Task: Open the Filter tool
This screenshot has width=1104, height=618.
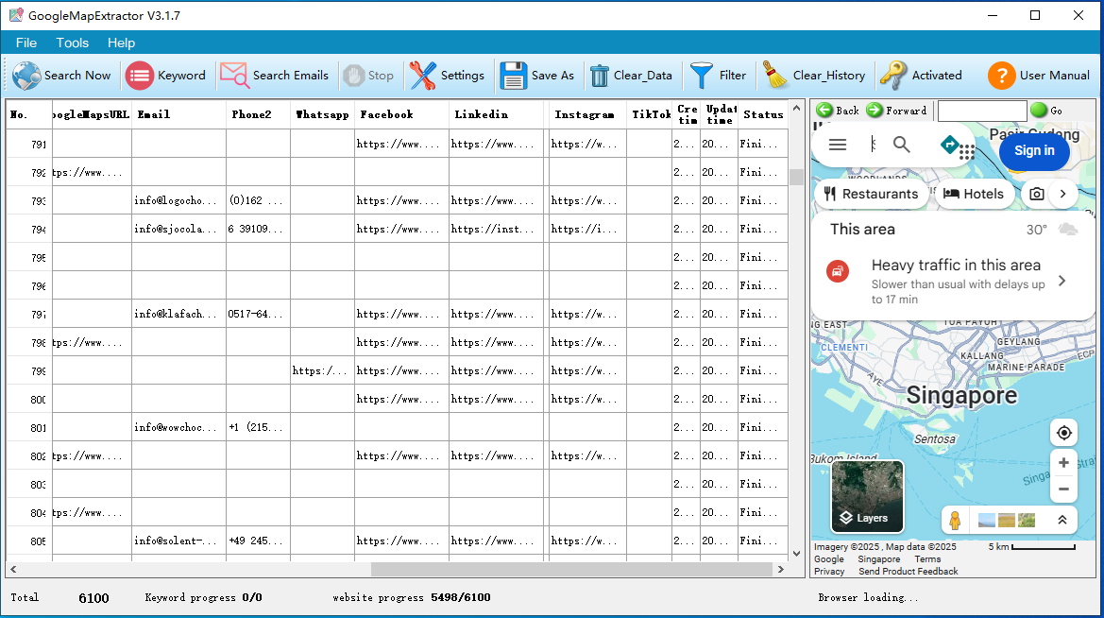Action: [720, 76]
